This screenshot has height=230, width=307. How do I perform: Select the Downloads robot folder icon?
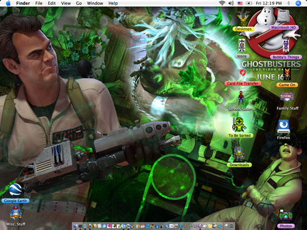(x=239, y=154)
